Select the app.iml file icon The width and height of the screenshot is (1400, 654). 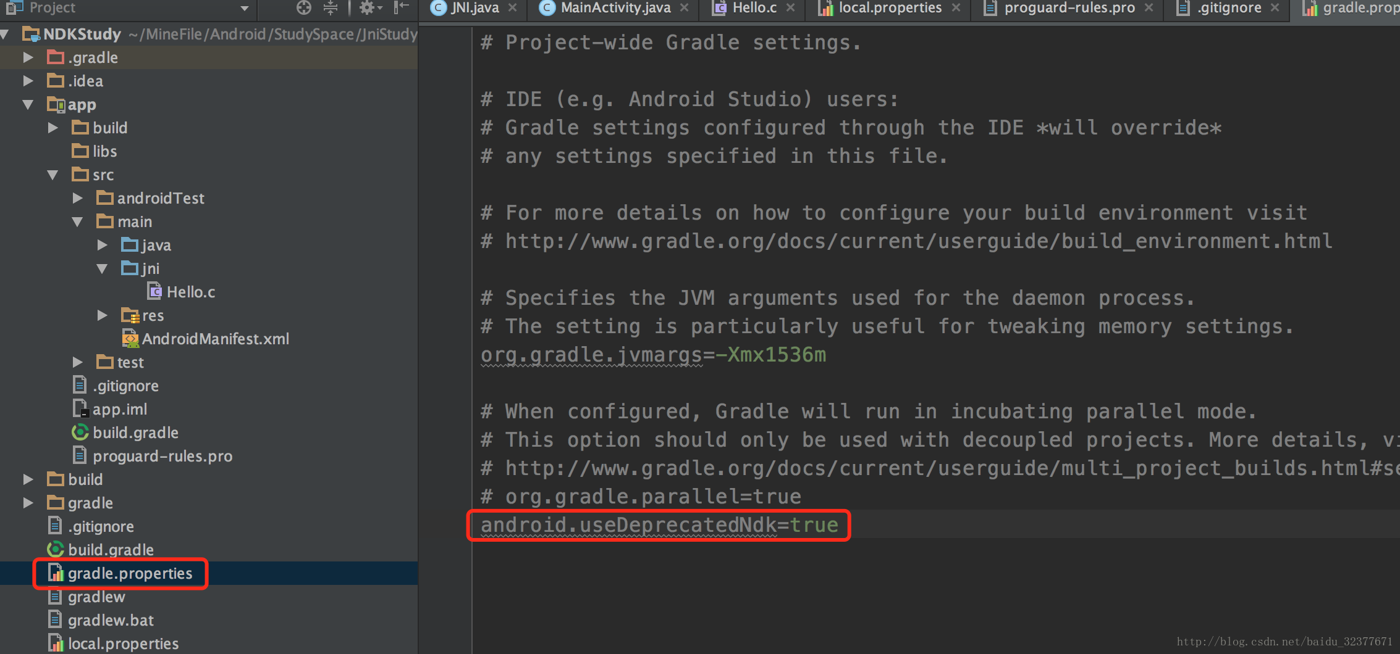80,408
